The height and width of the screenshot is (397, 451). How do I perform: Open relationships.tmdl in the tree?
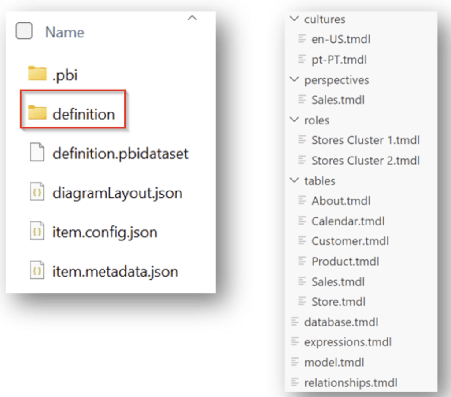click(x=351, y=382)
